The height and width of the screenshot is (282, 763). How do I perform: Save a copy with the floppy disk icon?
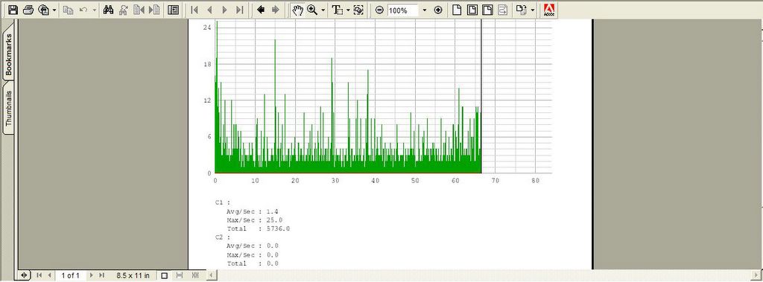(13, 10)
